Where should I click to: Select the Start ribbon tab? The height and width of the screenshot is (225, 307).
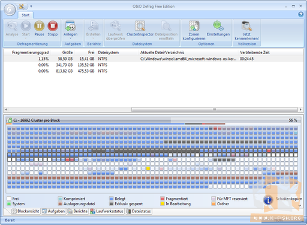pos(25,15)
